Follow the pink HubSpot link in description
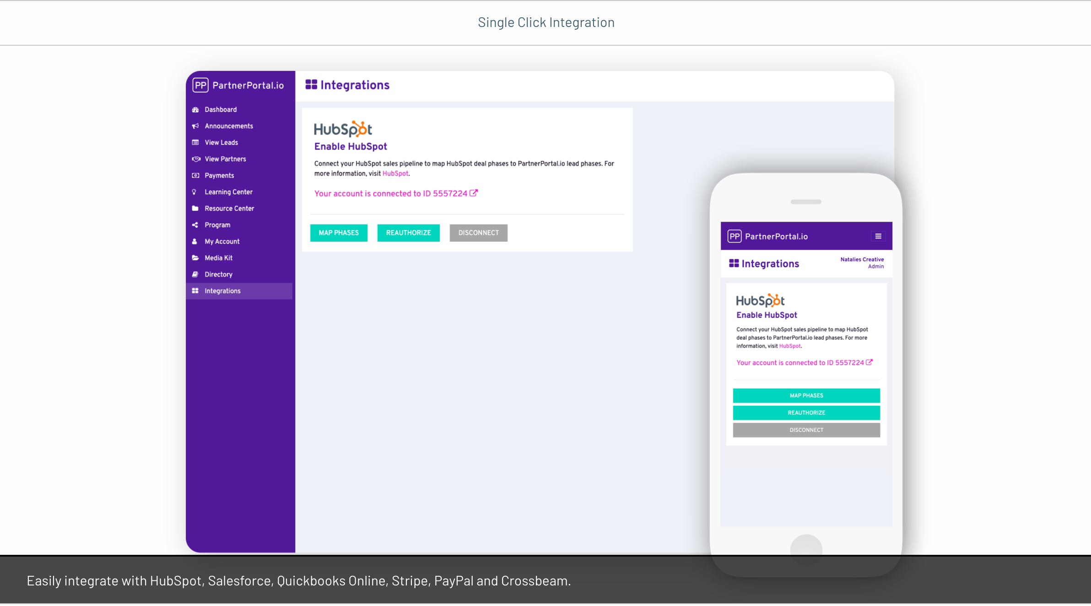The height and width of the screenshot is (606, 1091). click(x=395, y=174)
